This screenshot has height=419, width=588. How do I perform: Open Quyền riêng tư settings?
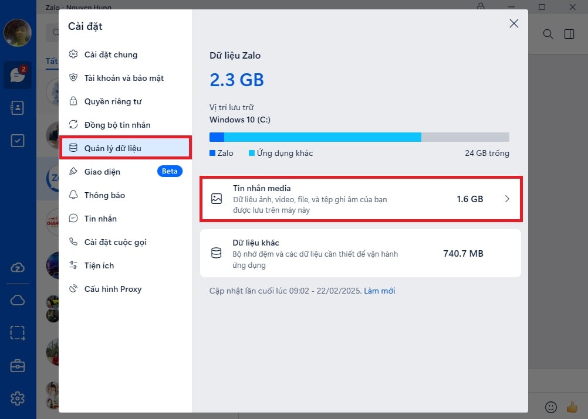[125, 101]
